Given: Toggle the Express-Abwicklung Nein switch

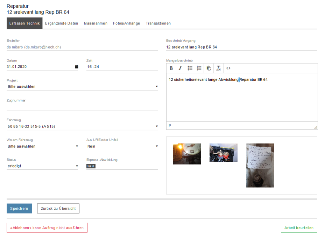Looking at the screenshot, I should (x=91, y=166).
